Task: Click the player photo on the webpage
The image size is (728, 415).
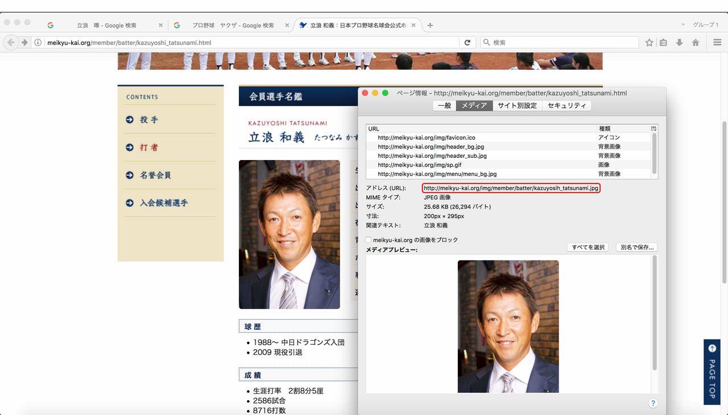Action: pos(289,234)
